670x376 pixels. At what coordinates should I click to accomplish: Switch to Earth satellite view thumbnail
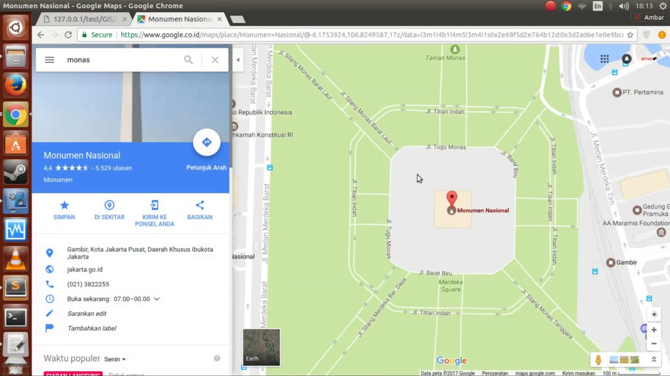[262, 347]
